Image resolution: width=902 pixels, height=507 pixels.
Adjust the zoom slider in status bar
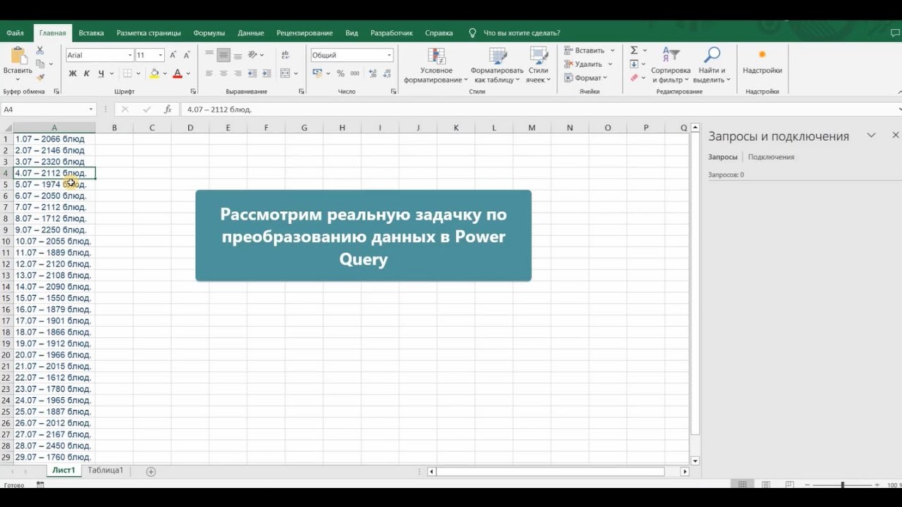(843, 485)
